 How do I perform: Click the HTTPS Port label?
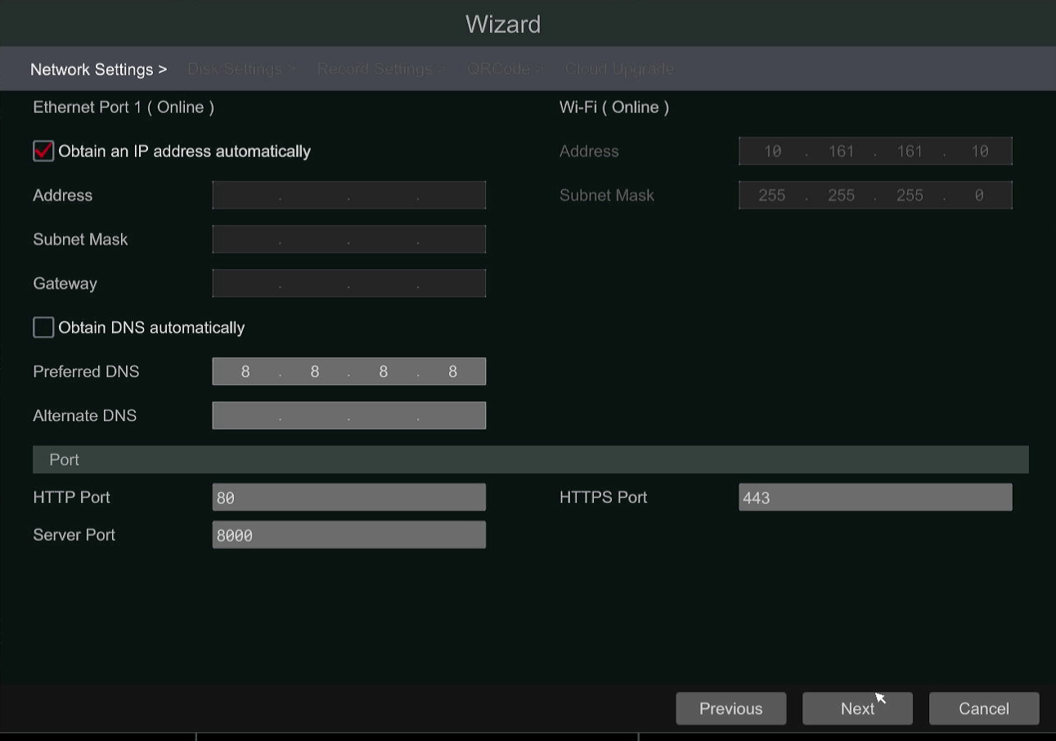[x=603, y=497]
